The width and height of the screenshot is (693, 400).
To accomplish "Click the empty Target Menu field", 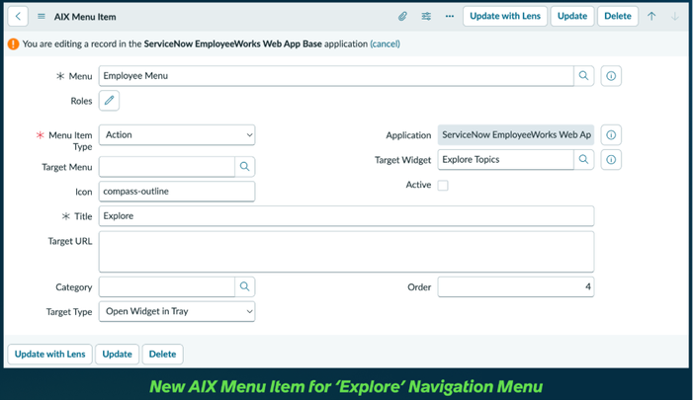I will coord(167,167).
